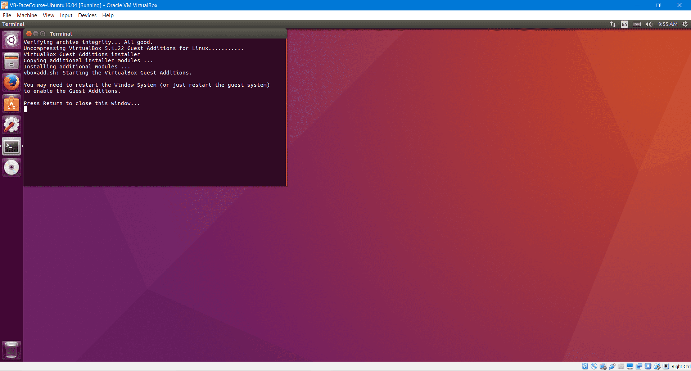Click the mouse integration status icon
The width and height of the screenshot is (691, 371).
[657, 366]
